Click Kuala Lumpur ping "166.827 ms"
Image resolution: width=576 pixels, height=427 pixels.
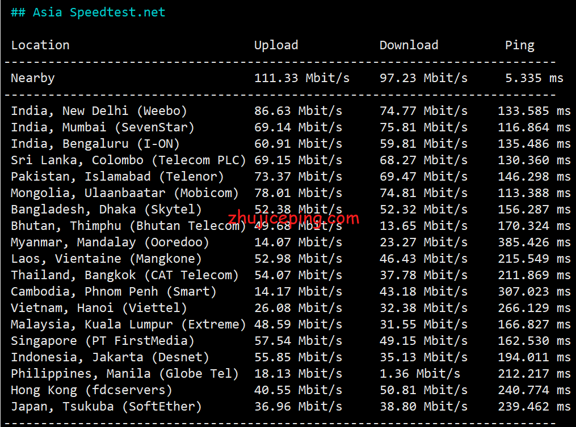pos(534,324)
